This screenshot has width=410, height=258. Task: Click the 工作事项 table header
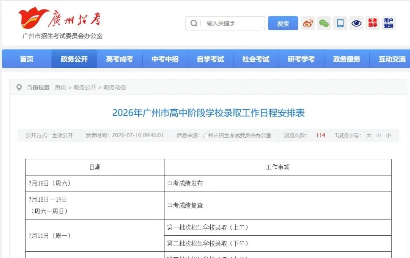[278, 167]
